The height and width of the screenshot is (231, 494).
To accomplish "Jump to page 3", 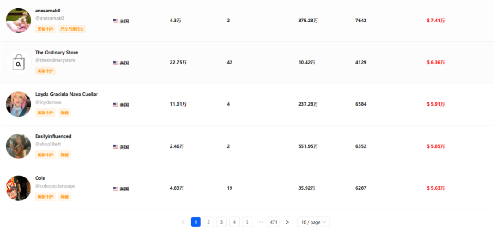I will [221, 222].
